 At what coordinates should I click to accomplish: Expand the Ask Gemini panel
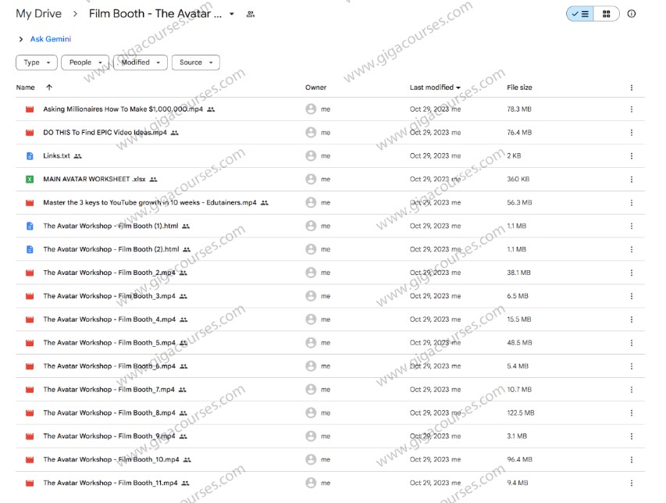click(45, 39)
